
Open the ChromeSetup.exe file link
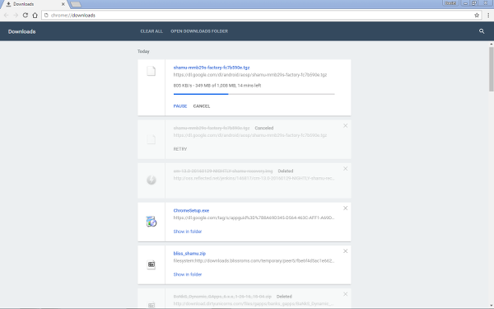point(191,211)
